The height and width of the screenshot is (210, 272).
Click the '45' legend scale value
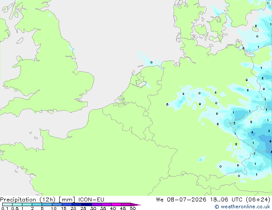tap(123, 208)
